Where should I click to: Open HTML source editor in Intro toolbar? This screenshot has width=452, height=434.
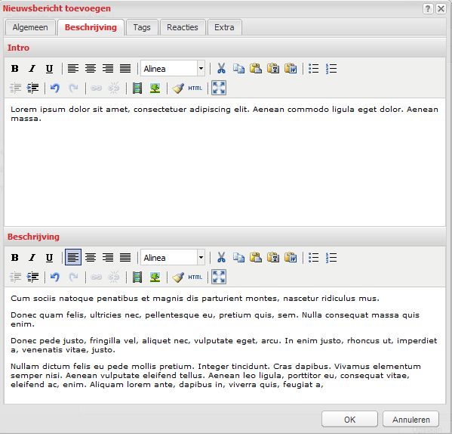[x=195, y=88]
